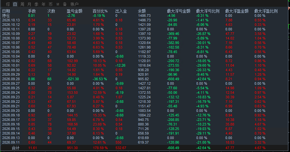Click the -369.46 max floating loss cell
This screenshot has height=152, width=290.
point(173,34)
